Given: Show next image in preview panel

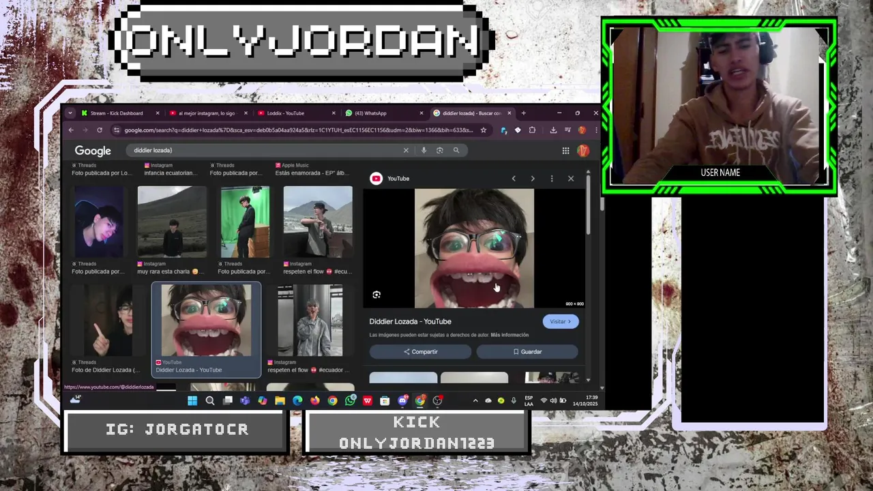Looking at the screenshot, I should [x=533, y=179].
